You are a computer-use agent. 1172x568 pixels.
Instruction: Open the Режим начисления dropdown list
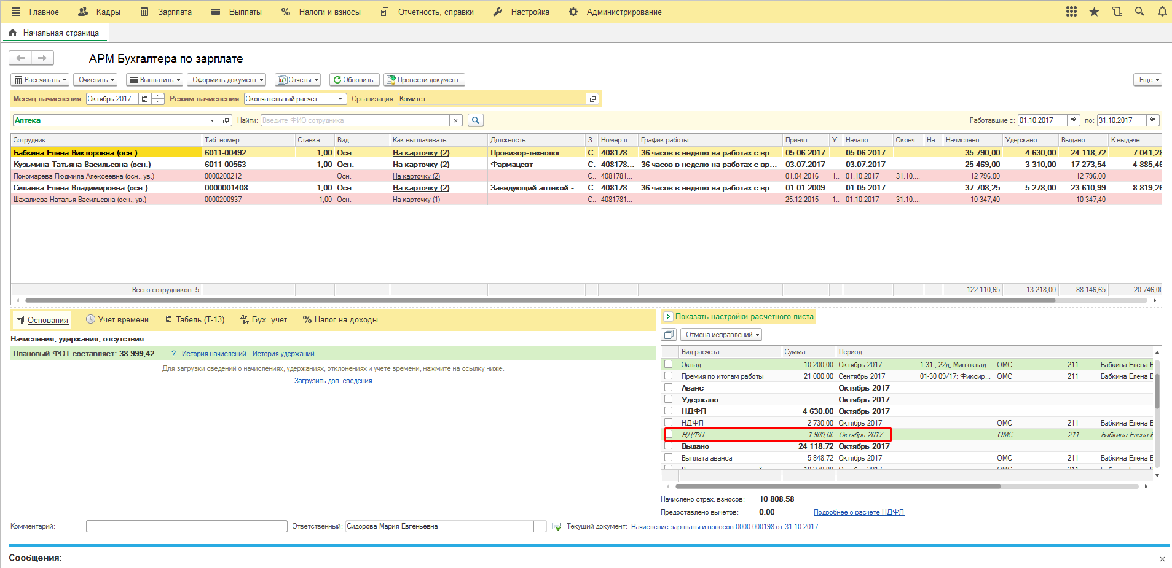pos(340,99)
